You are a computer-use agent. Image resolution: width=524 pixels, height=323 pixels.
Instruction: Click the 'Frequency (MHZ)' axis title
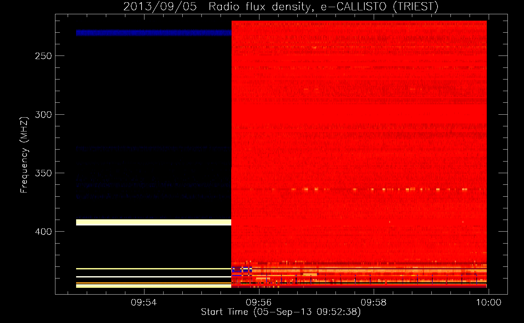(x=24, y=155)
